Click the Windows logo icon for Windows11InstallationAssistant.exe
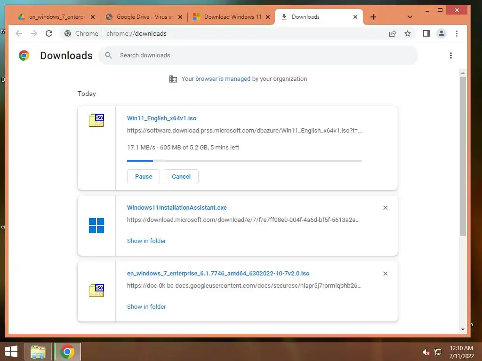Viewport: 482px width, 361px height. click(x=96, y=226)
